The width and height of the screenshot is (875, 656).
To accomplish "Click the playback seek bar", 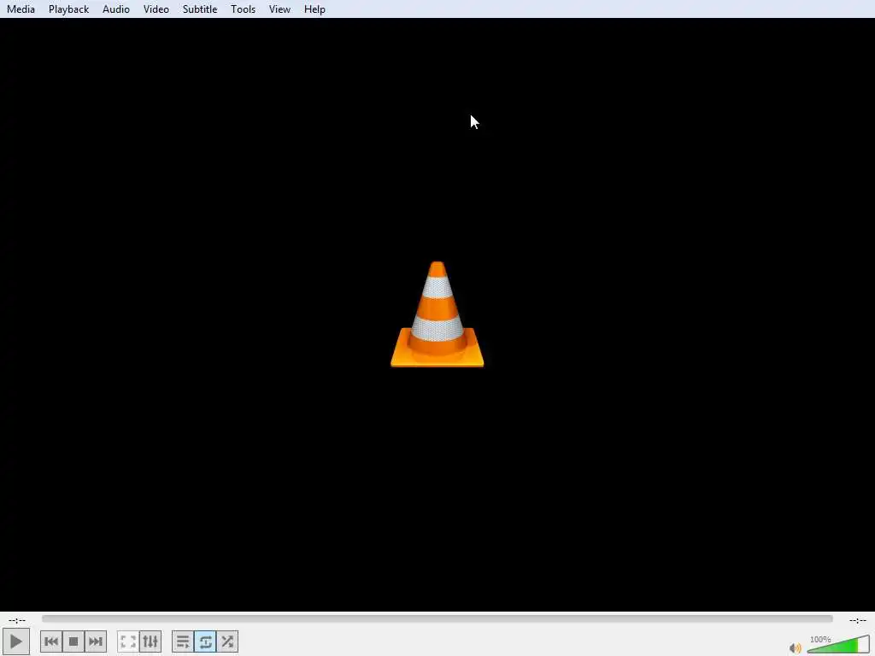I will [437, 619].
